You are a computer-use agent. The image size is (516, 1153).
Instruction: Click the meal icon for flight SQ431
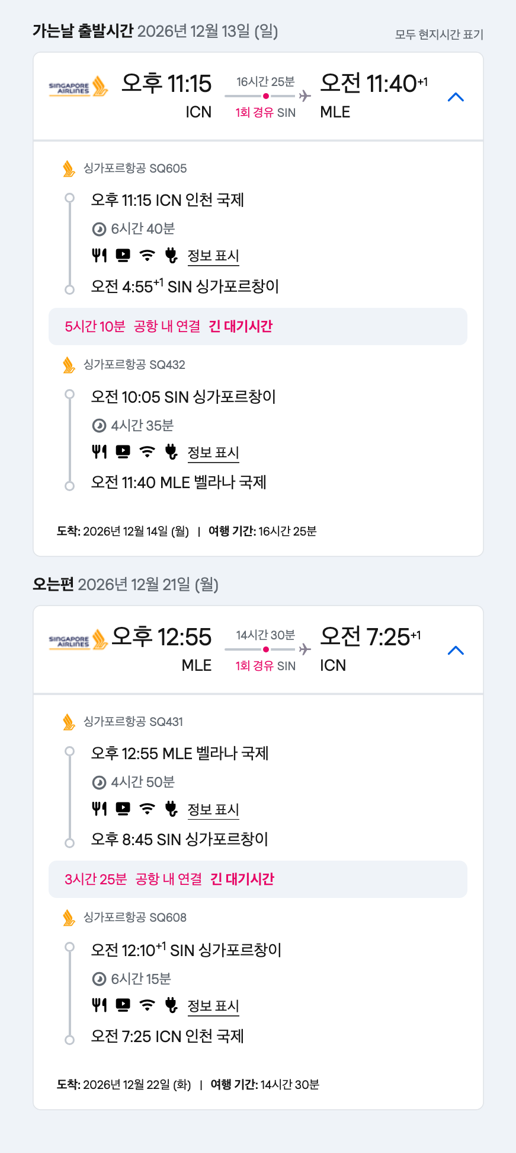pyautogui.click(x=100, y=809)
